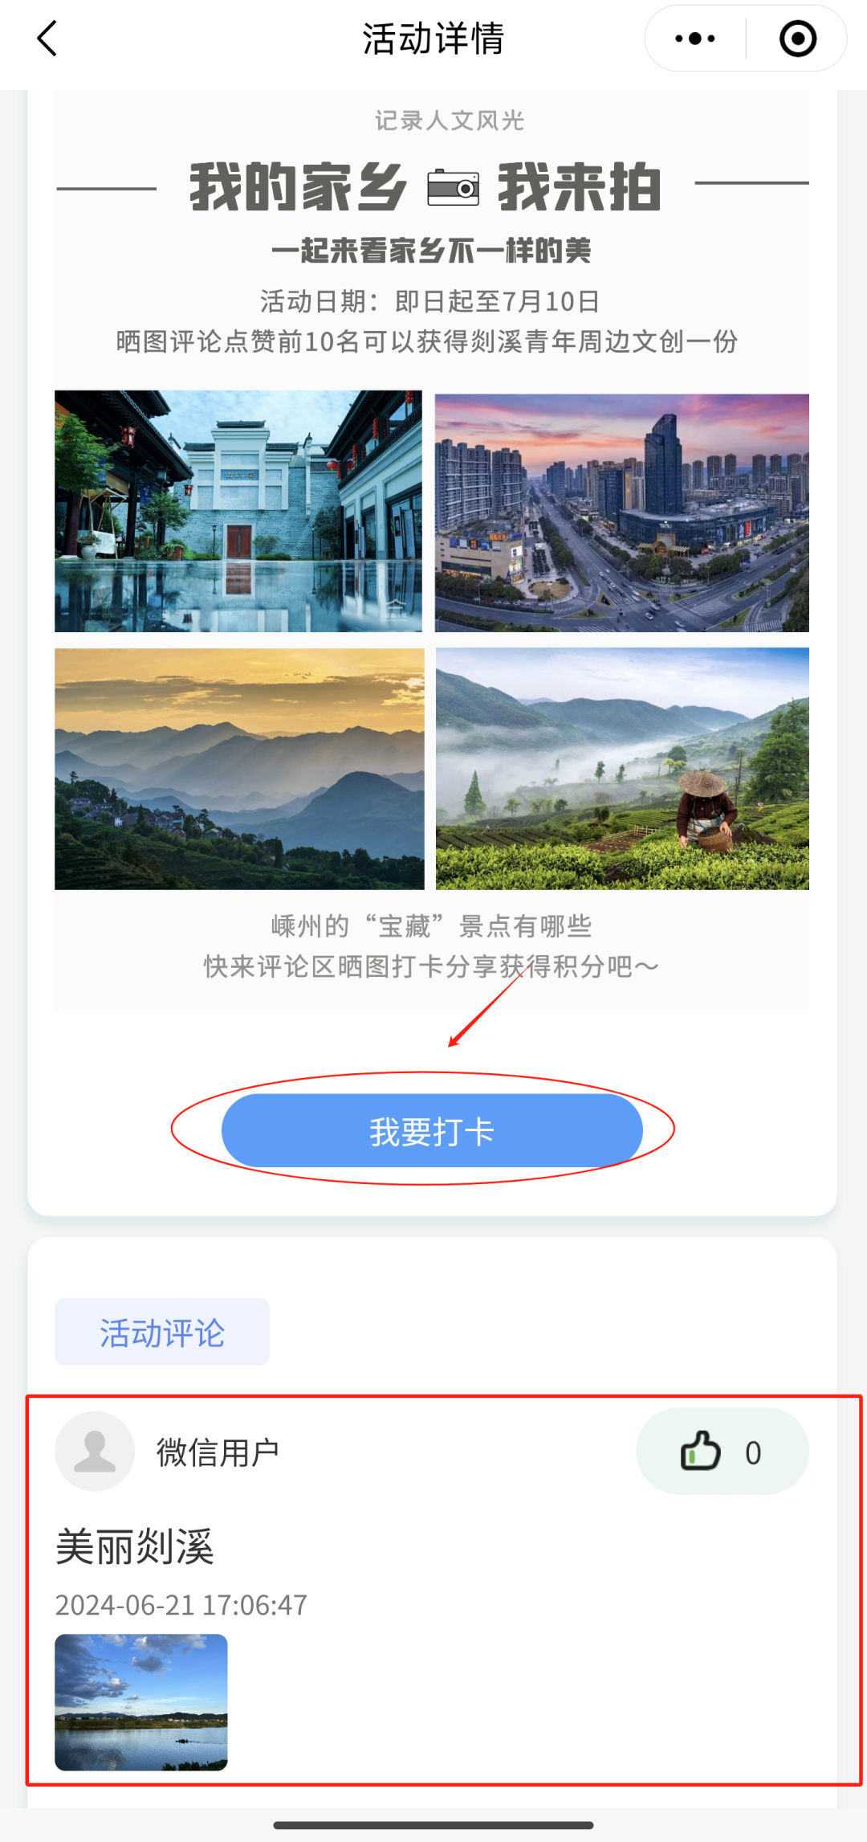The height and width of the screenshot is (1842, 867).
Task: Tap the 我要打卡 blue button
Action: point(432,1130)
